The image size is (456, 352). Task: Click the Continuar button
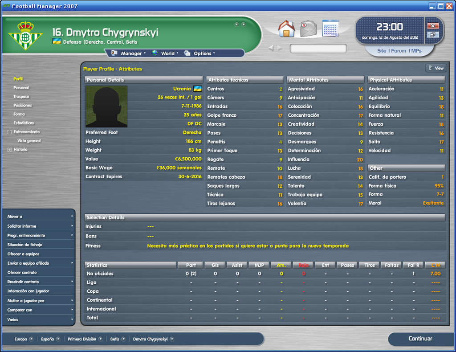(420, 339)
